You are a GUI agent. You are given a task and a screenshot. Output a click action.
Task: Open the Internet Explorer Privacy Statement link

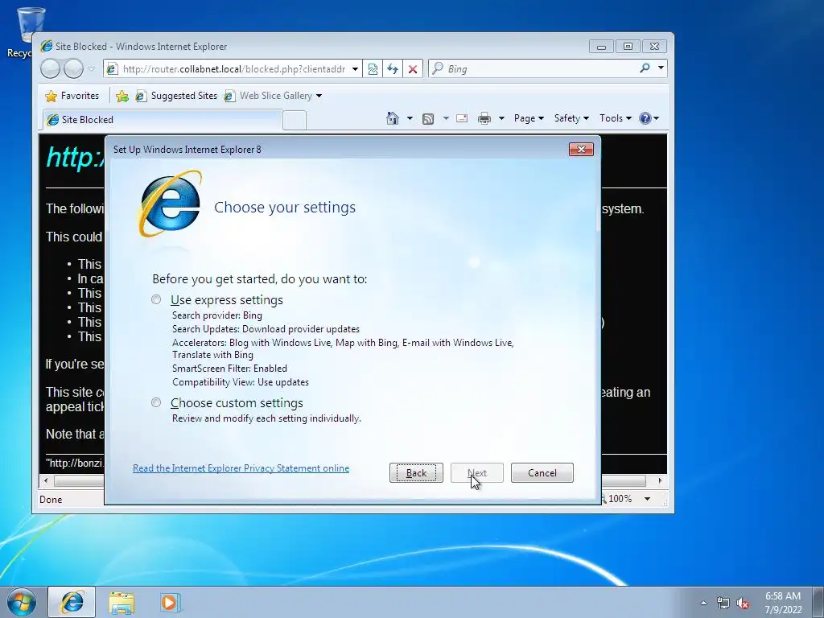(241, 468)
